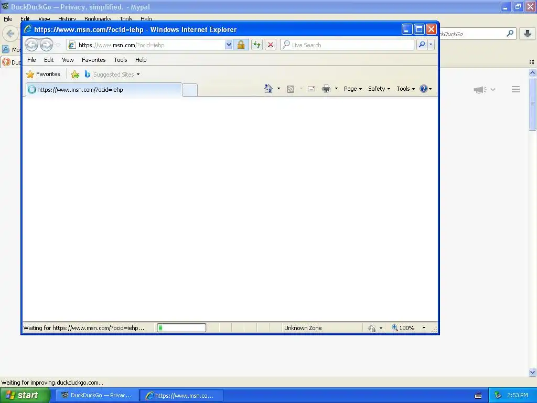Open the Safety command menu

point(379,89)
